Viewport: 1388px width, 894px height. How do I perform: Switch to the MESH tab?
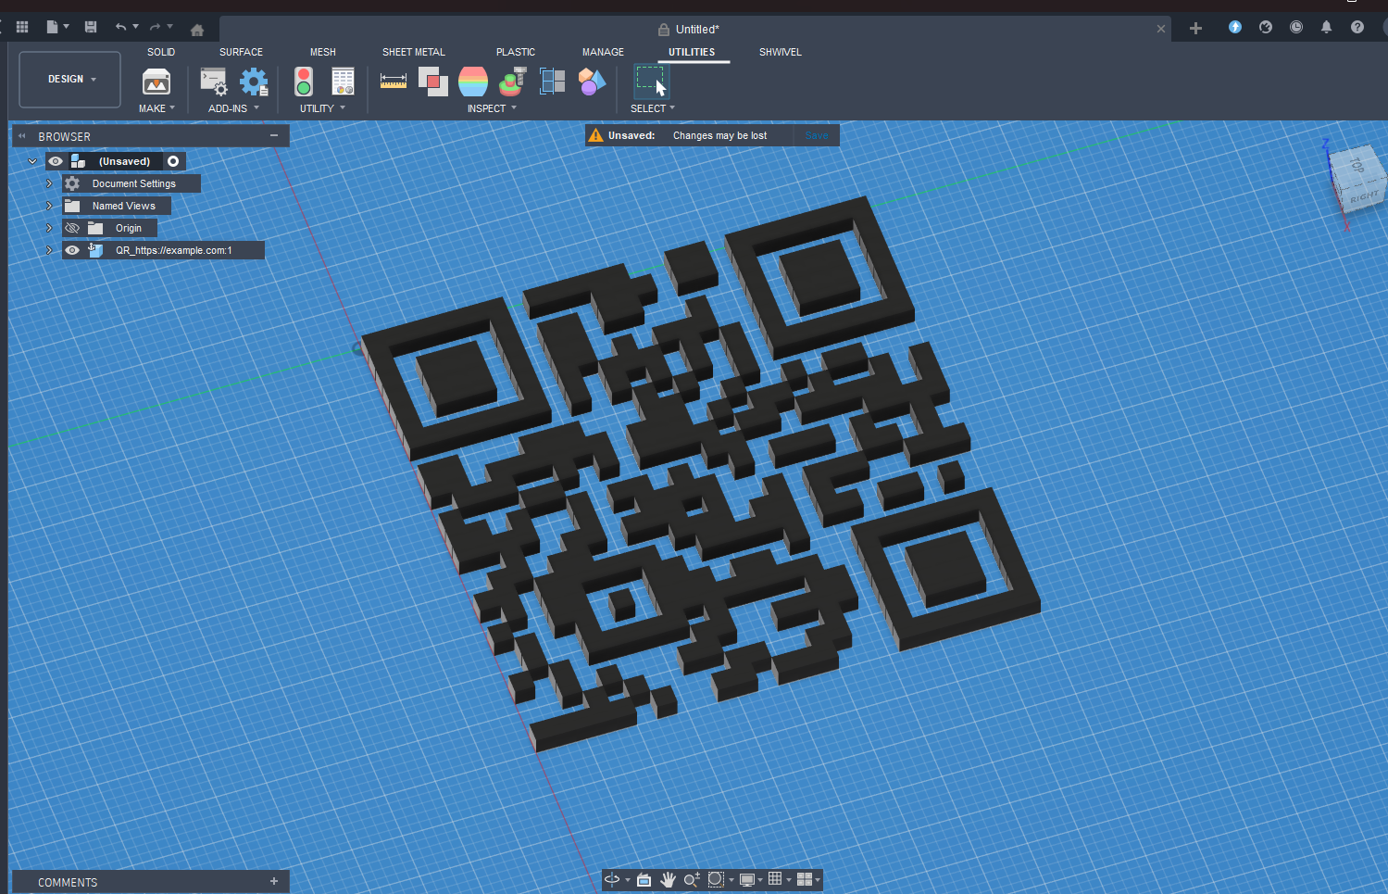pos(323,52)
